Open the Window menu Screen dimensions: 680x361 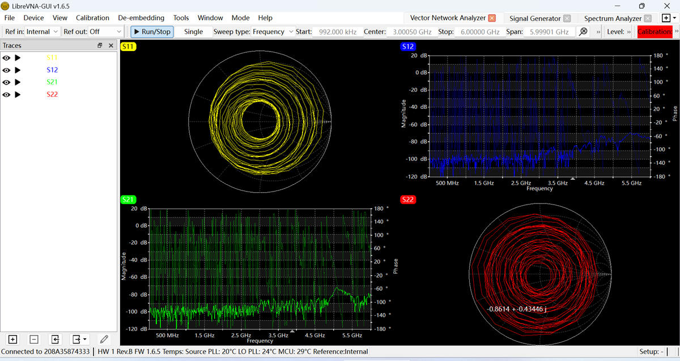(x=210, y=18)
